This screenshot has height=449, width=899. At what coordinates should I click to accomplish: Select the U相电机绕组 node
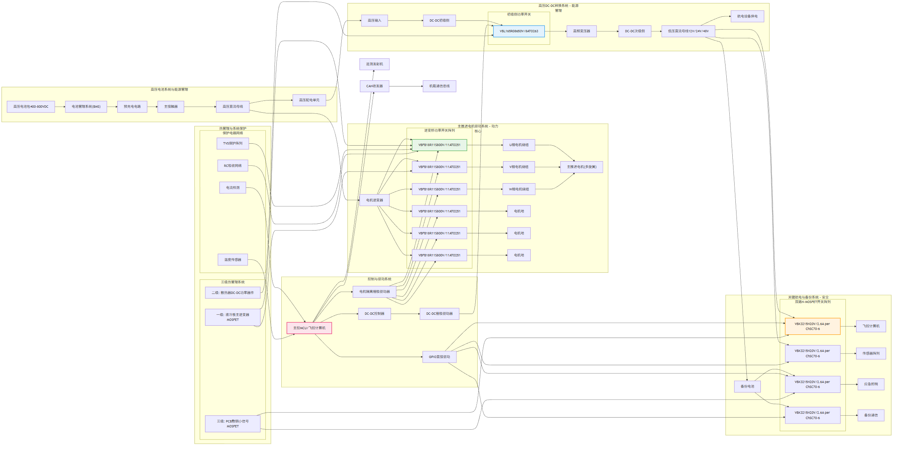pos(519,145)
